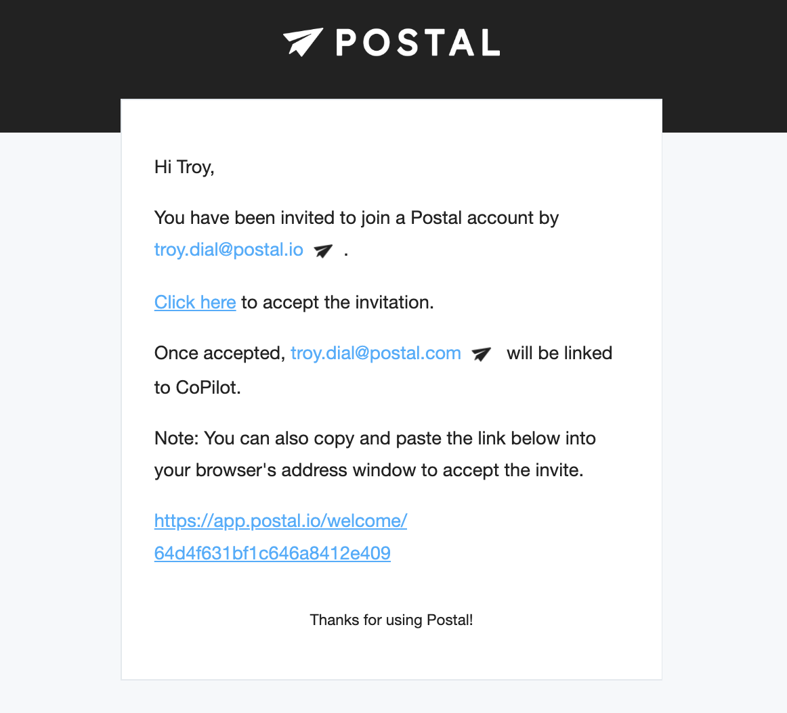Click the "Thanks for using Postal!" footer
Image resolution: width=787 pixels, height=713 pixels.
[x=391, y=620]
